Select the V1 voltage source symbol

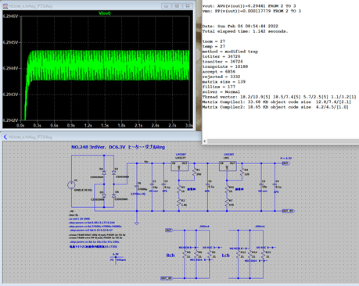pos(71,185)
